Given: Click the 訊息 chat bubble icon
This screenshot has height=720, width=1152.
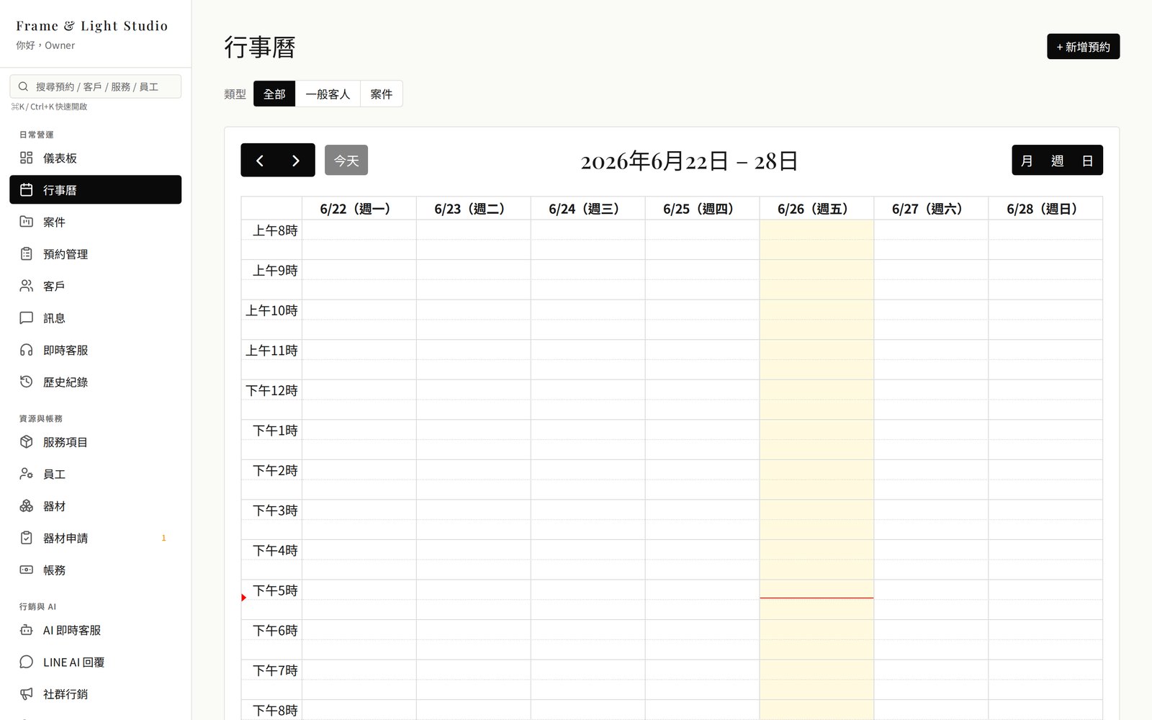Looking at the screenshot, I should pyautogui.click(x=27, y=318).
